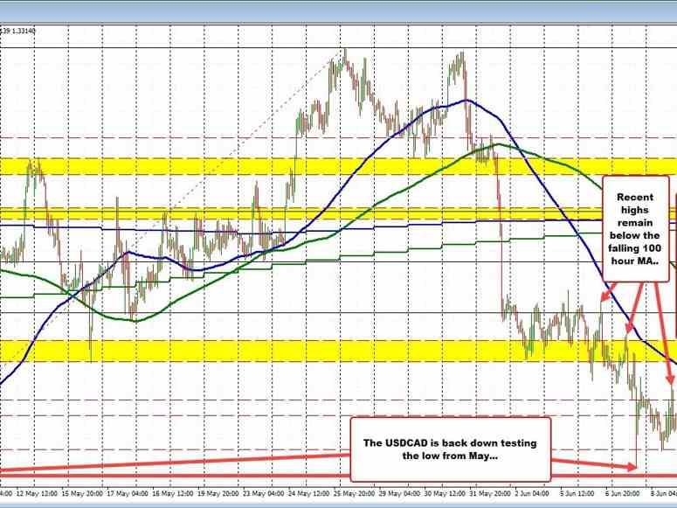Click the 29 May 04:00 axis label
The height and width of the screenshot is (508, 677).
(399, 493)
